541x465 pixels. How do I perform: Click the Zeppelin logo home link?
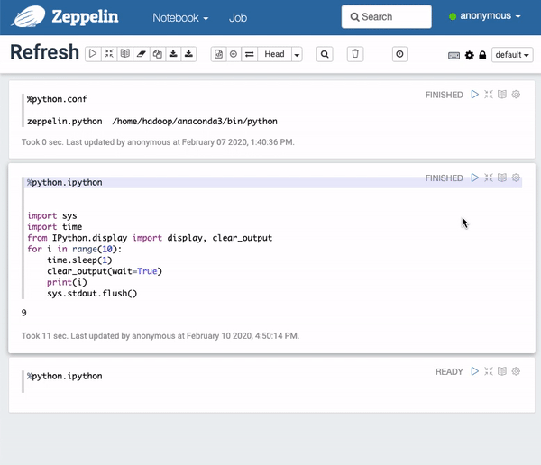pos(65,16)
